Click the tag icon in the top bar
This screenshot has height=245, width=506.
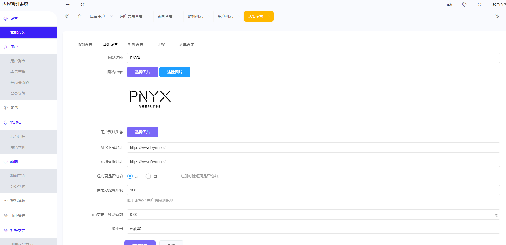(464, 5)
